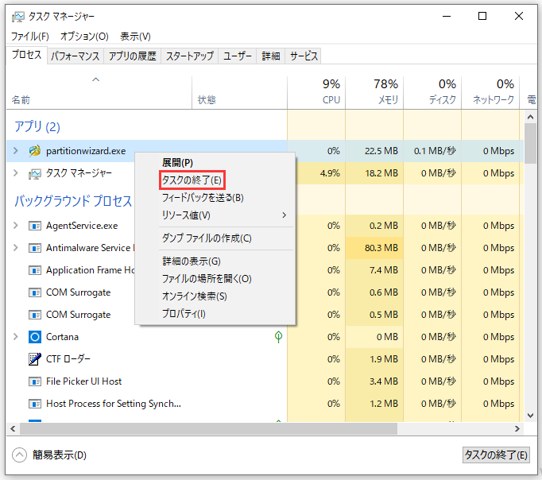Switch to the スタートアップ tab
This screenshot has width=542, height=480.
point(189,56)
